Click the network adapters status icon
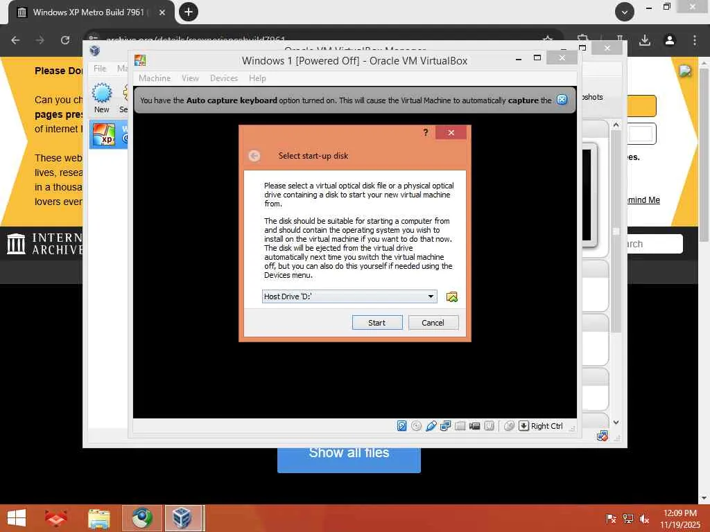Image resolution: width=710 pixels, height=532 pixels. tap(446, 426)
